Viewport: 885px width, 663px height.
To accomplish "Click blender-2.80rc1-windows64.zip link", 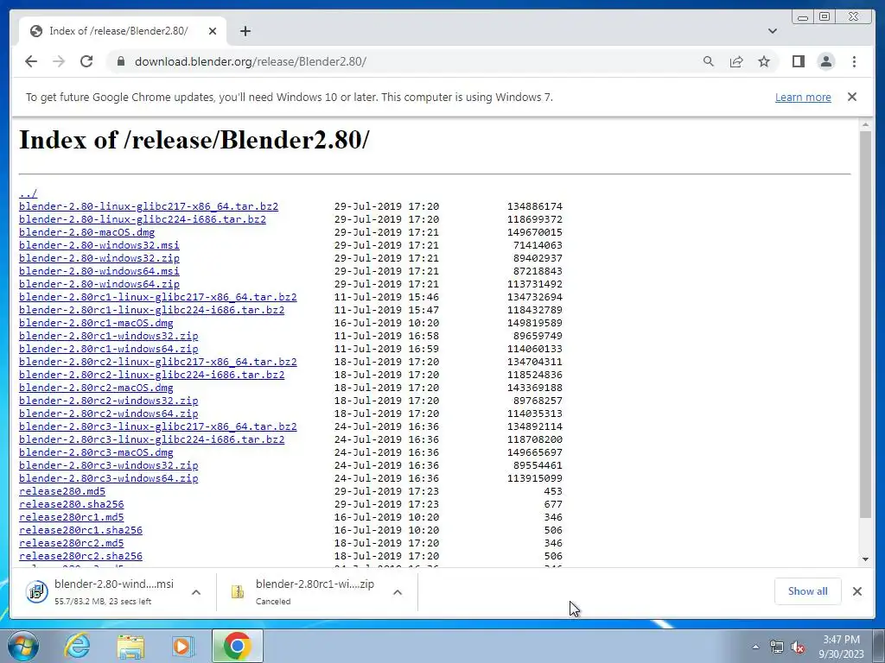I will click(x=108, y=349).
